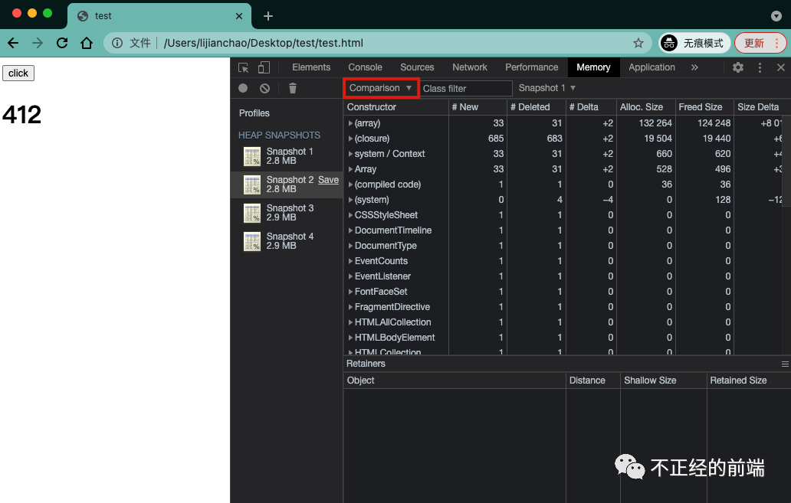Select Snapshot 3 in heap snapshots

287,213
